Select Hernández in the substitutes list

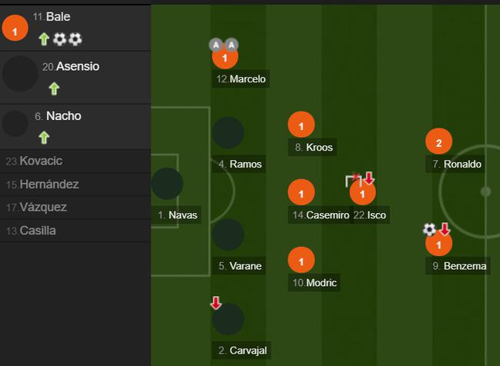coord(42,184)
